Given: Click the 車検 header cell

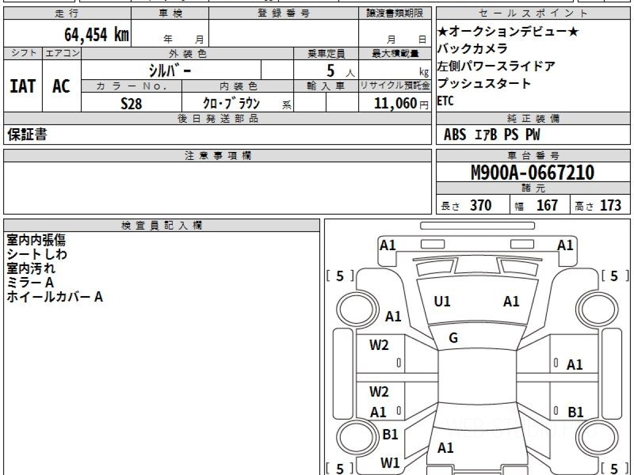Looking at the screenshot, I should [x=170, y=14].
